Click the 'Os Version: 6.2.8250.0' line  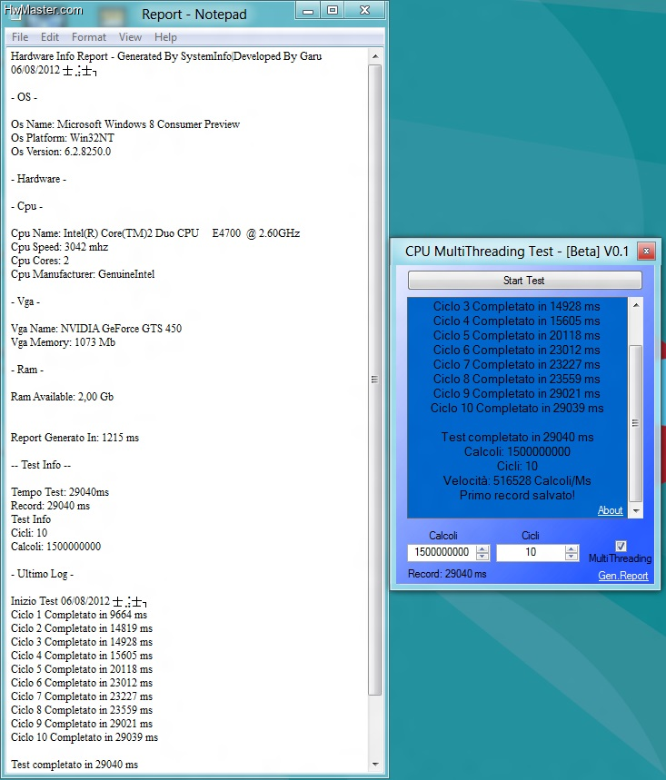61,152
